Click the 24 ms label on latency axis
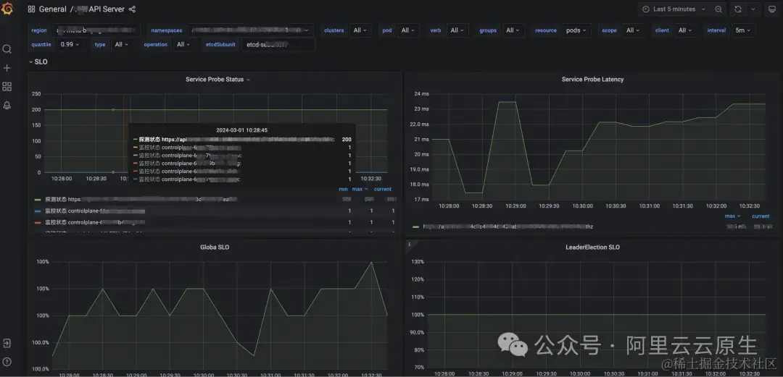The image size is (783, 377). pos(422,94)
